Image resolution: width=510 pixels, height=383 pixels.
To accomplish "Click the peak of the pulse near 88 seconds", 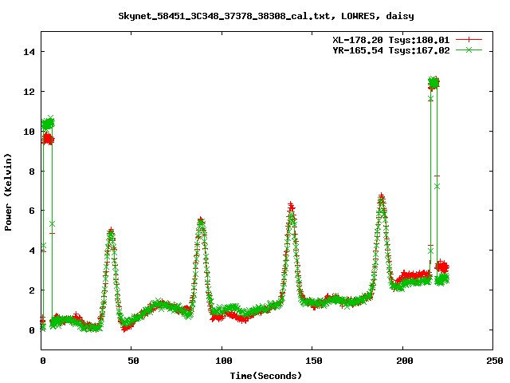I will (x=201, y=222).
